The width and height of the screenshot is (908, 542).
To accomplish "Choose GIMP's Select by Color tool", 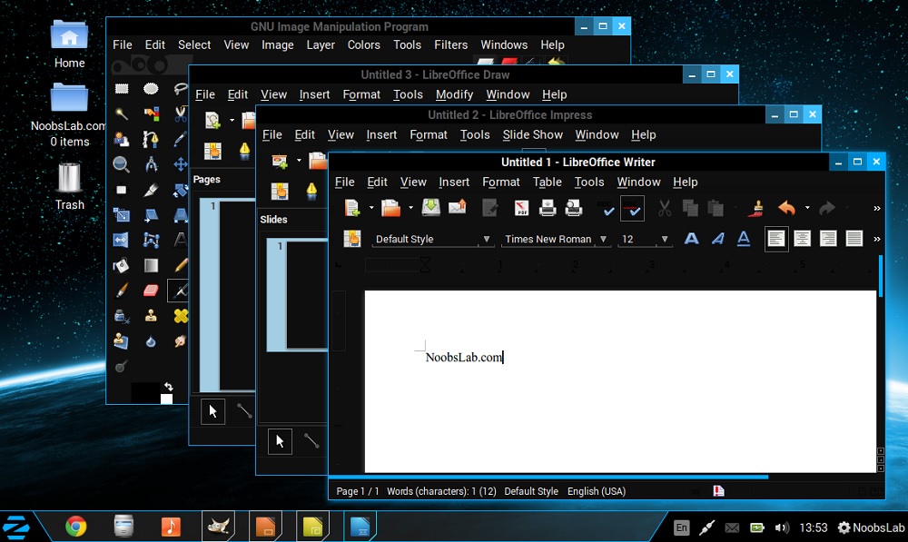I will pyautogui.click(x=151, y=113).
